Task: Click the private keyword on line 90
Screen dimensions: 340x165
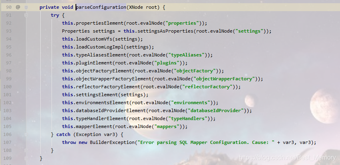Action: pyautogui.click(x=49, y=7)
